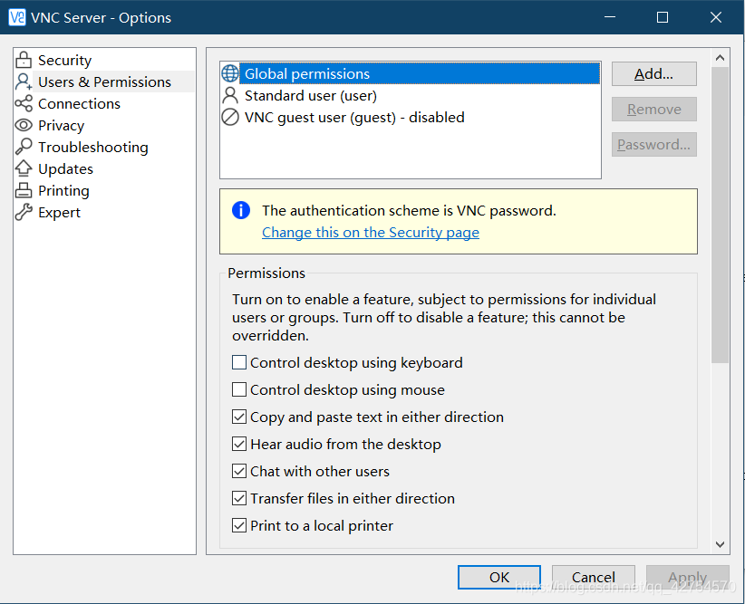745x604 pixels.
Task: Confirm with the OK button
Action: [499, 577]
